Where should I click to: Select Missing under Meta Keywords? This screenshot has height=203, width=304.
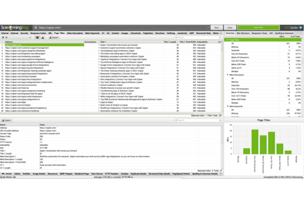pos(263,113)
